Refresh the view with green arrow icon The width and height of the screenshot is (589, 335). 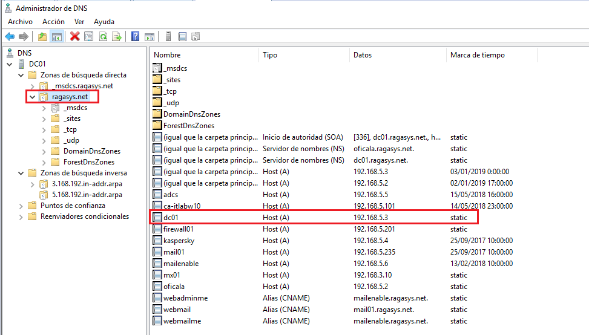pyautogui.click(x=103, y=37)
